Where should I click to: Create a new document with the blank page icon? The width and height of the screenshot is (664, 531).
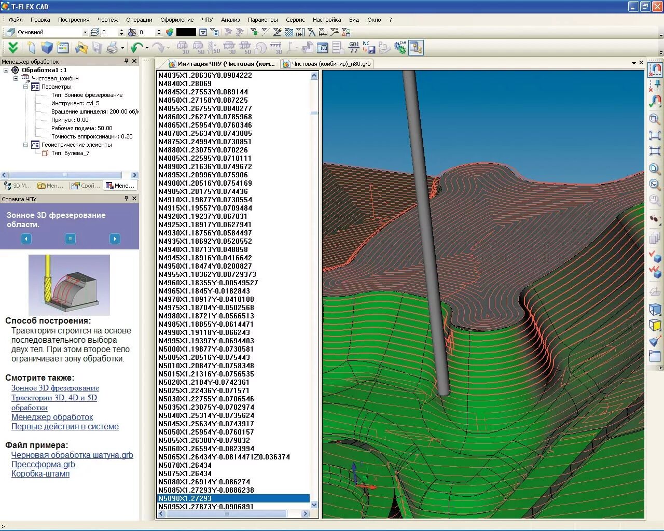[x=31, y=48]
